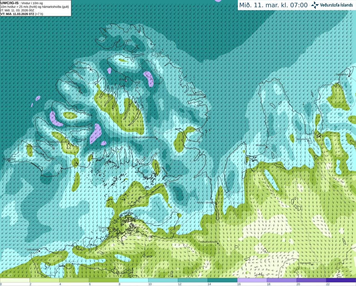356x286 pixels.
Task: Select the Flateyri station label
Action: [x=69, y=82]
